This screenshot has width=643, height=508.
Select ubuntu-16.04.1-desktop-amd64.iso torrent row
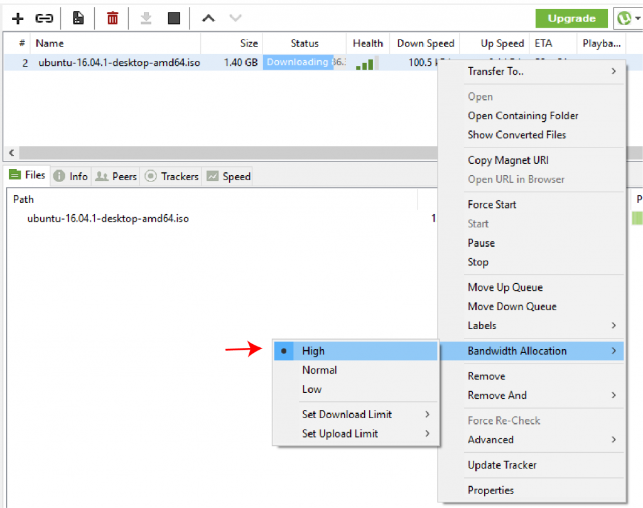pos(119,63)
